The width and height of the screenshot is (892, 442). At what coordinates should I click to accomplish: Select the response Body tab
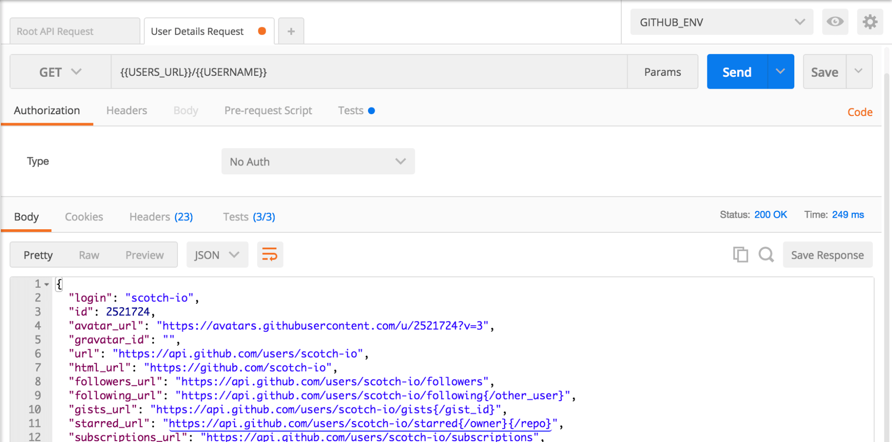[26, 217]
